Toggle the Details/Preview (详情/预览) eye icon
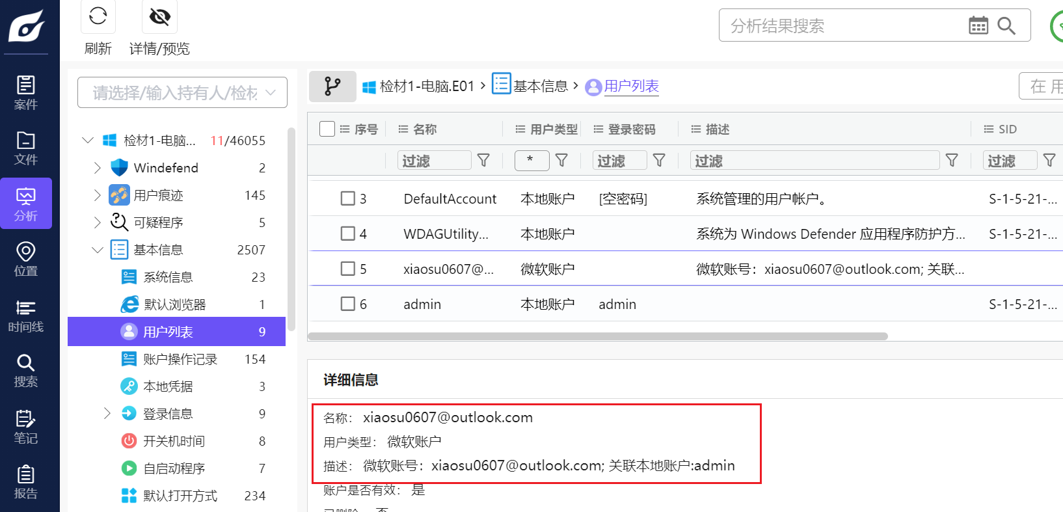This screenshot has width=1063, height=512. click(x=159, y=16)
